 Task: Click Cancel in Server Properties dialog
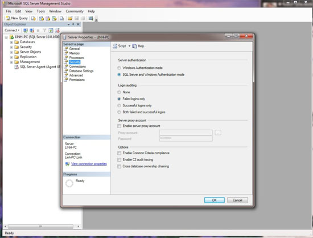[237, 200]
